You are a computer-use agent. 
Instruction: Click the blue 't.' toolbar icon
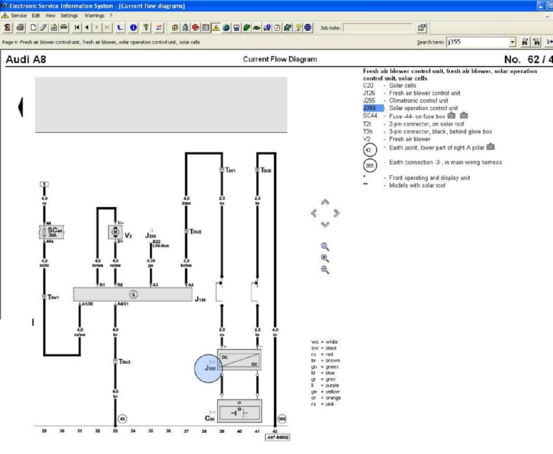point(120,28)
